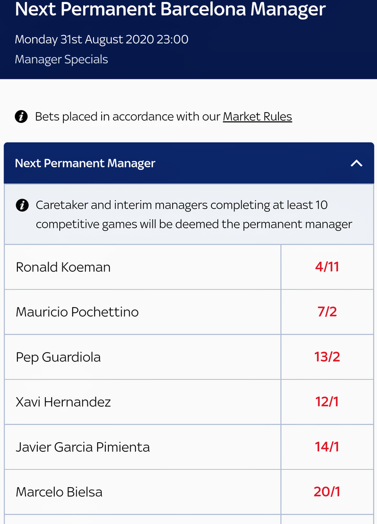Click the Mauricio Pochettino name row
Viewport: 377px width, 524px height.
(x=77, y=312)
